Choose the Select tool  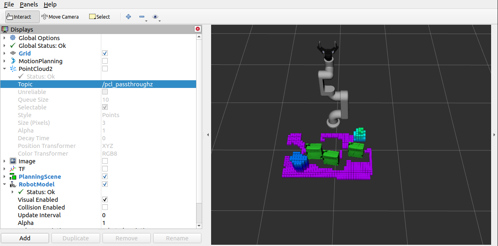click(x=99, y=17)
